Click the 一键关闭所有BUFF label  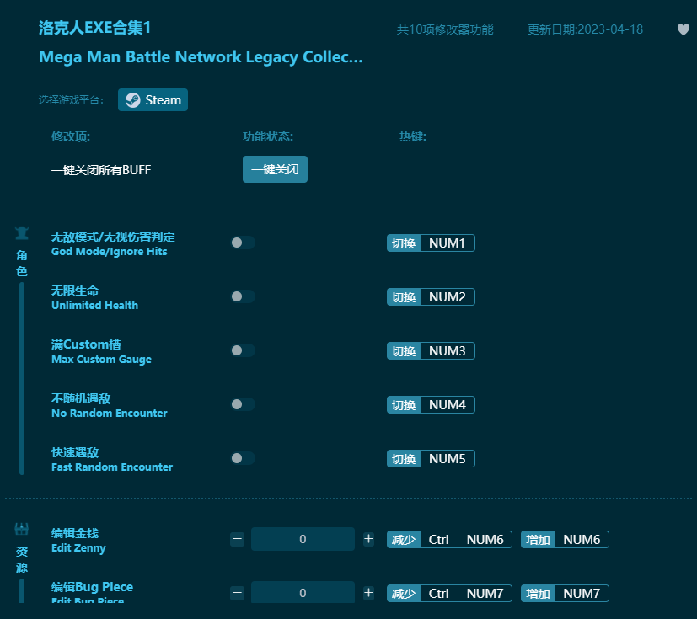pos(101,169)
